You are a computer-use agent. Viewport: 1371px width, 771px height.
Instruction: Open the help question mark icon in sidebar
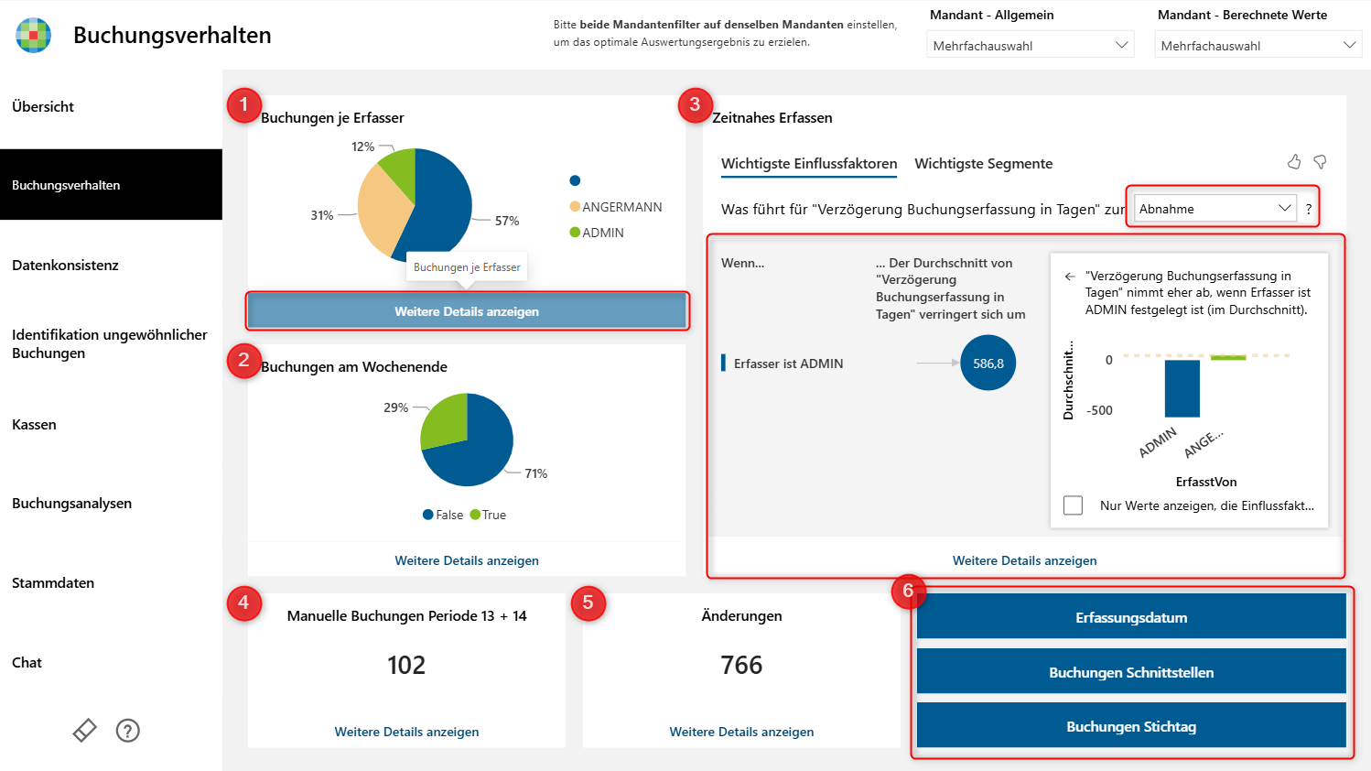pos(128,730)
